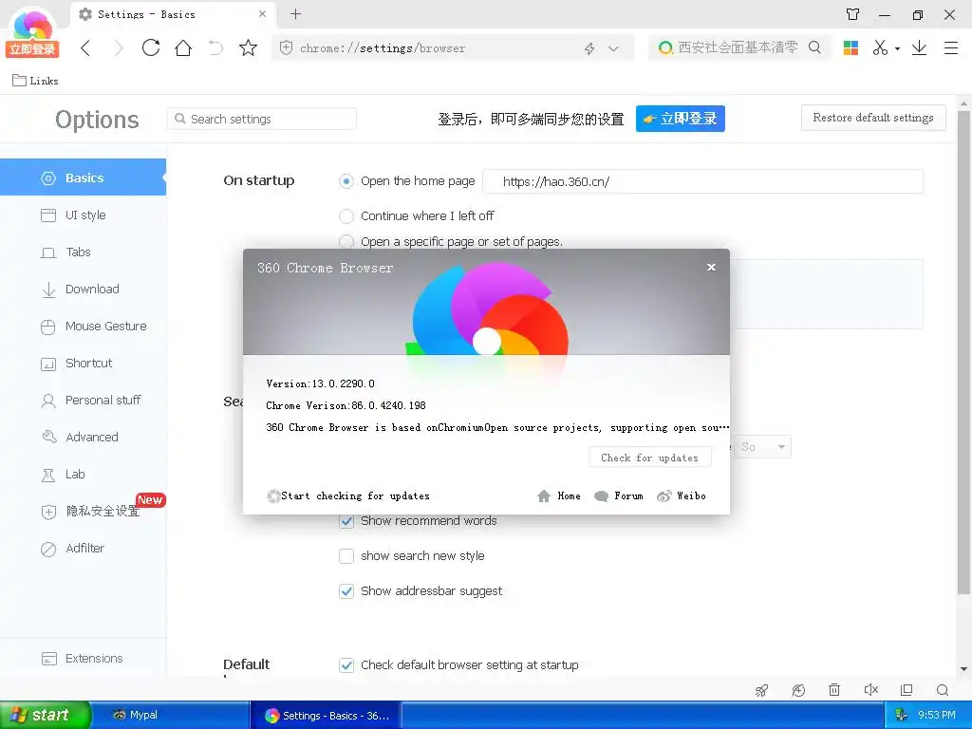Open Download settings section
The image size is (972, 729).
tap(84, 289)
